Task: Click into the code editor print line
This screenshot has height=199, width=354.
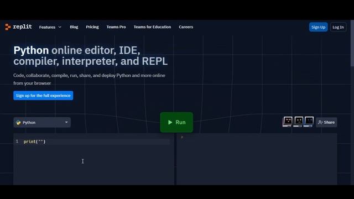Action: point(34,142)
